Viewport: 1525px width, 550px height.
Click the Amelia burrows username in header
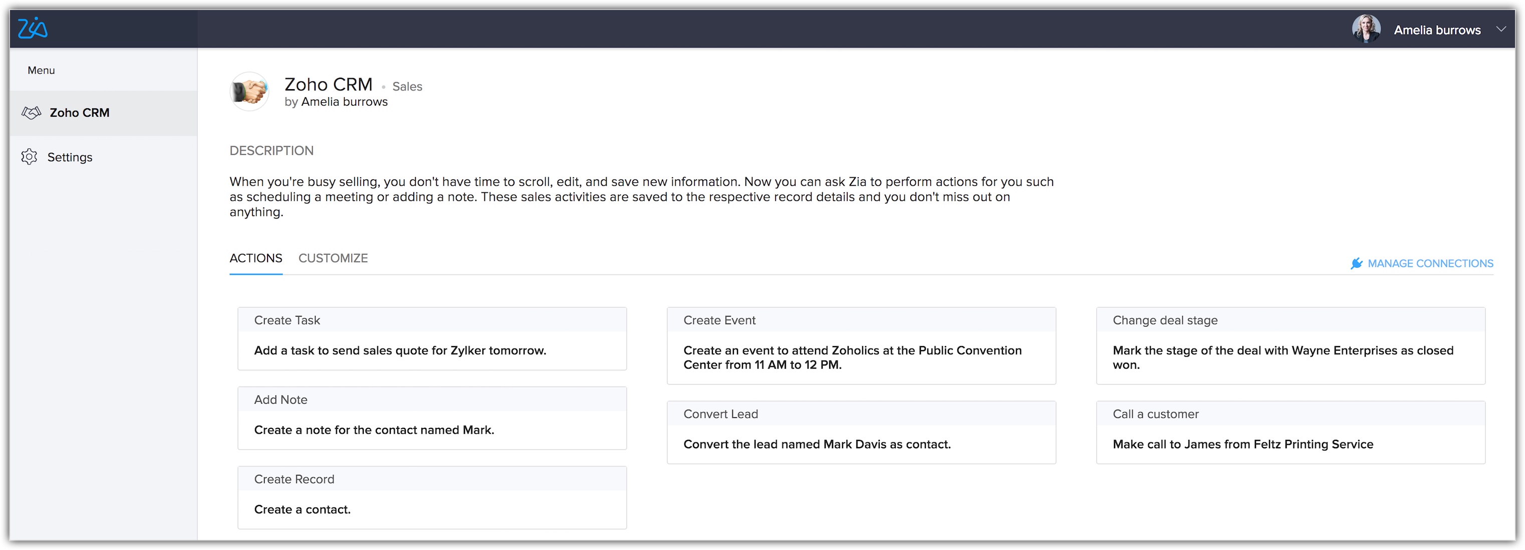click(1437, 30)
